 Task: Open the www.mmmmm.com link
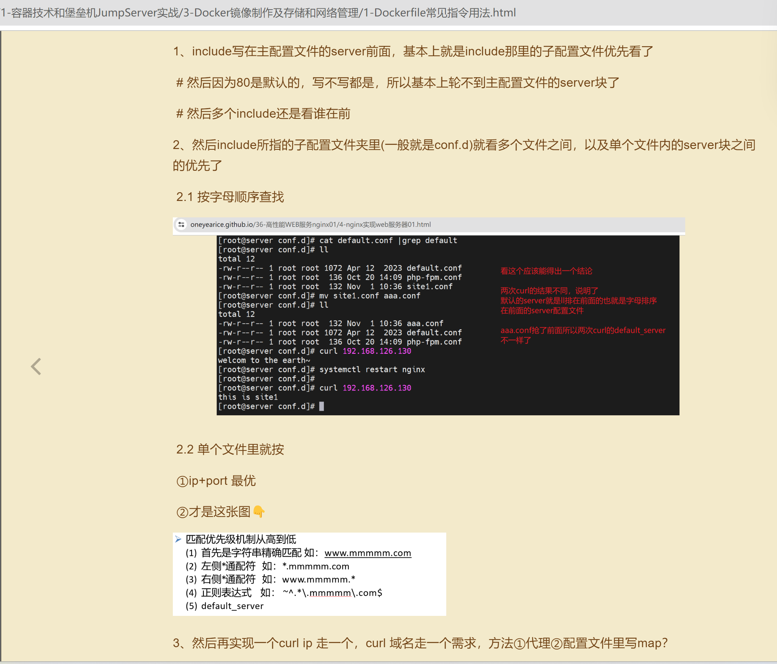(x=367, y=553)
